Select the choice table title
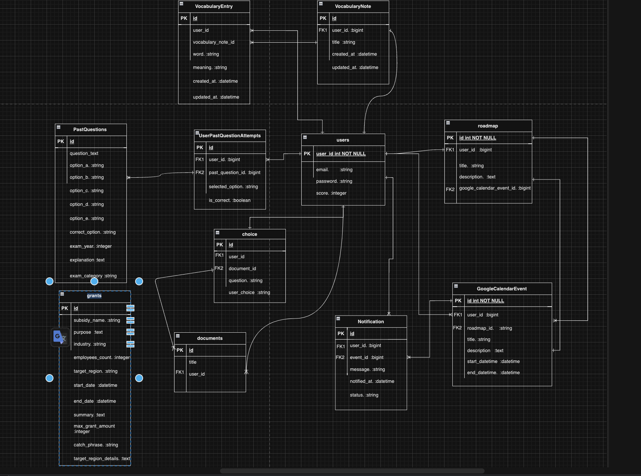Viewport: 641px width, 476px height. click(250, 234)
